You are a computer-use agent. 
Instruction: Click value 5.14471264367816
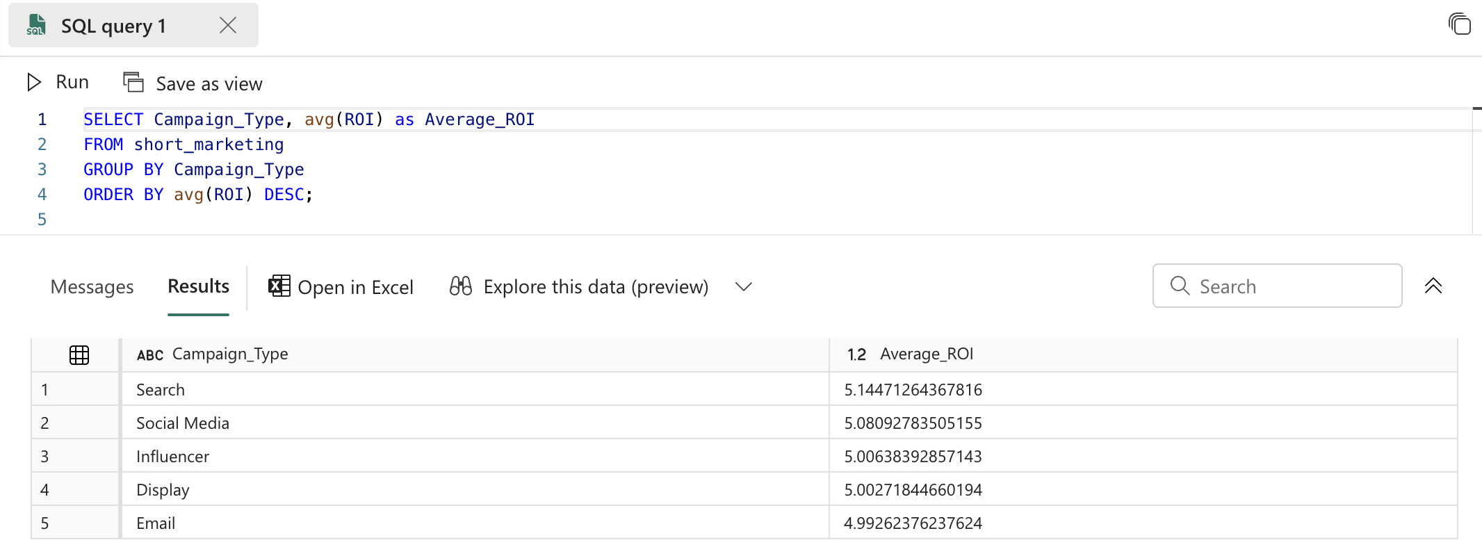tap(913, 389)
